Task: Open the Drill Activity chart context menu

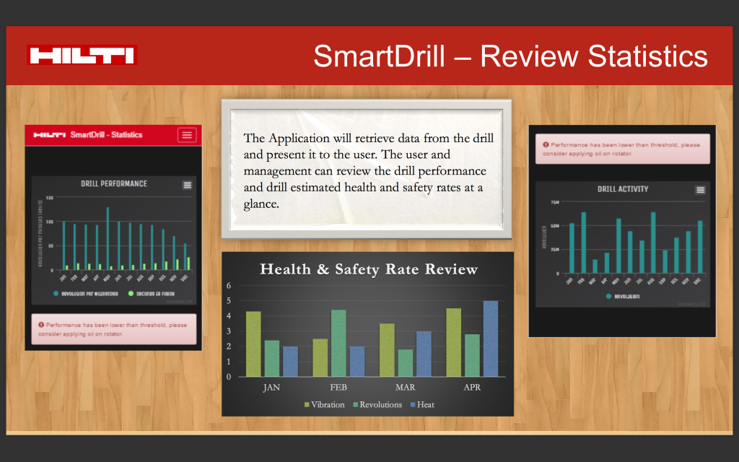Action: [700, 190]
